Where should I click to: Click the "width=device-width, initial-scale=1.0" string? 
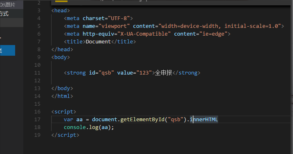pyautogui.click(x=220, y=26)
